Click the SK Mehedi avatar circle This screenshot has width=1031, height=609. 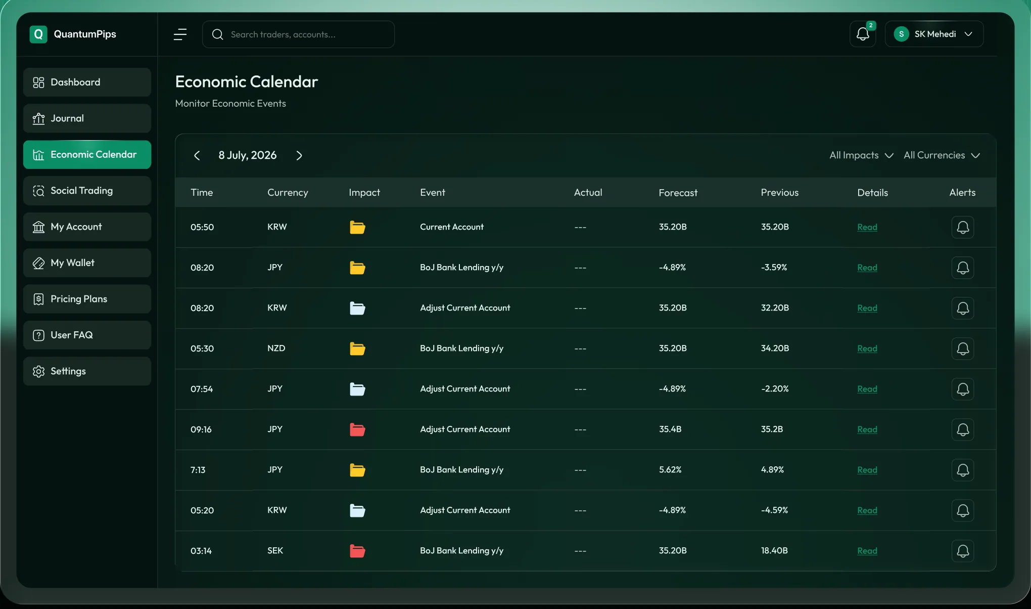(x=901, y=34)
